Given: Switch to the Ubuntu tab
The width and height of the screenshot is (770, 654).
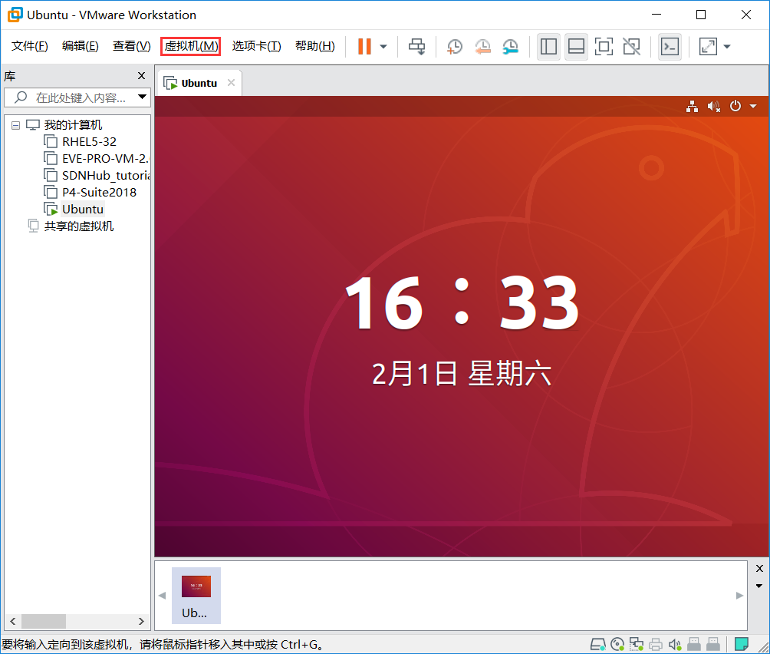Looking at the screenshot, I should point(199,82).
